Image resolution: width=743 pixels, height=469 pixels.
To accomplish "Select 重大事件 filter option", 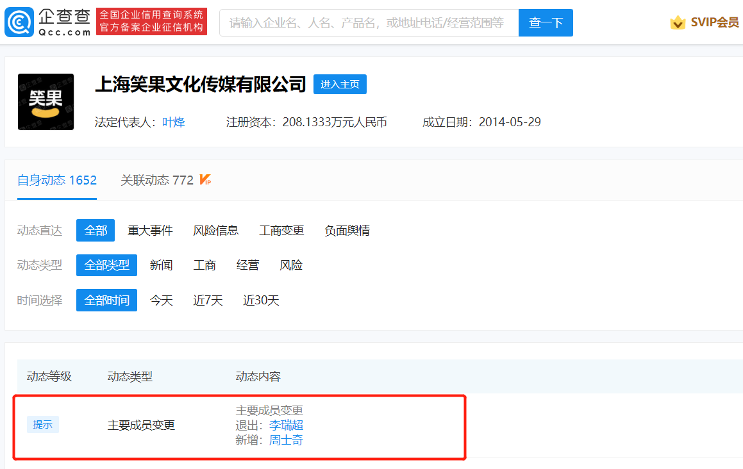I will click(x=150, y=231).
